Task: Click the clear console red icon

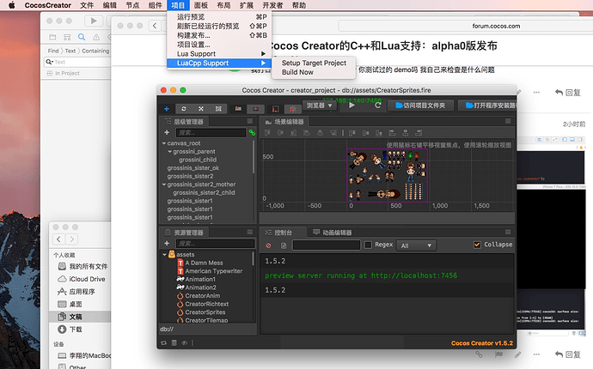Action: [268, 245]
